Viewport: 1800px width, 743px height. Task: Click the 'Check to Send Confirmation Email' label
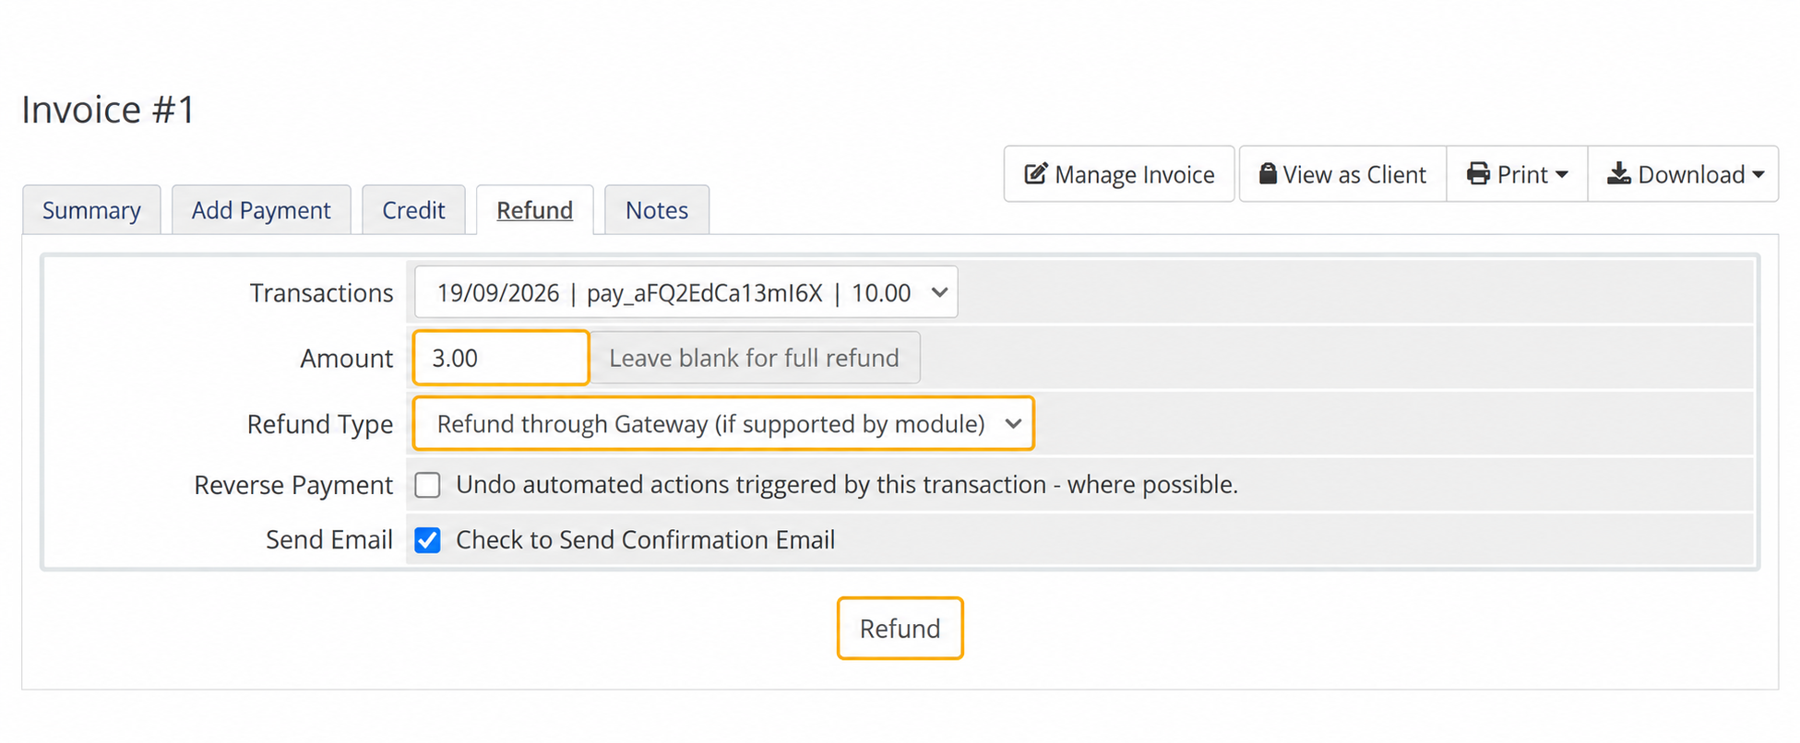[x=646, y=540]
